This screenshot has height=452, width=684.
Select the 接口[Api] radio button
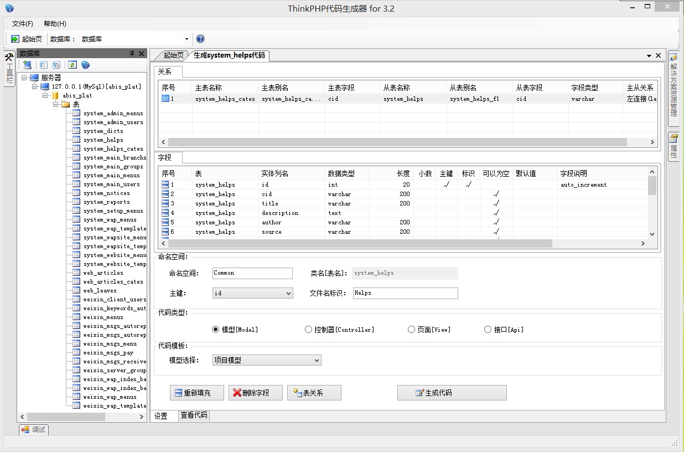(488, 330)
